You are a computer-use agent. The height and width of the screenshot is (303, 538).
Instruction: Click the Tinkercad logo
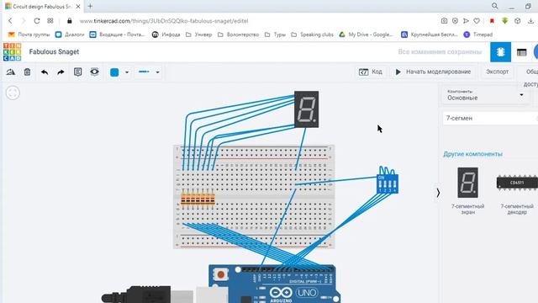[12, 52]
